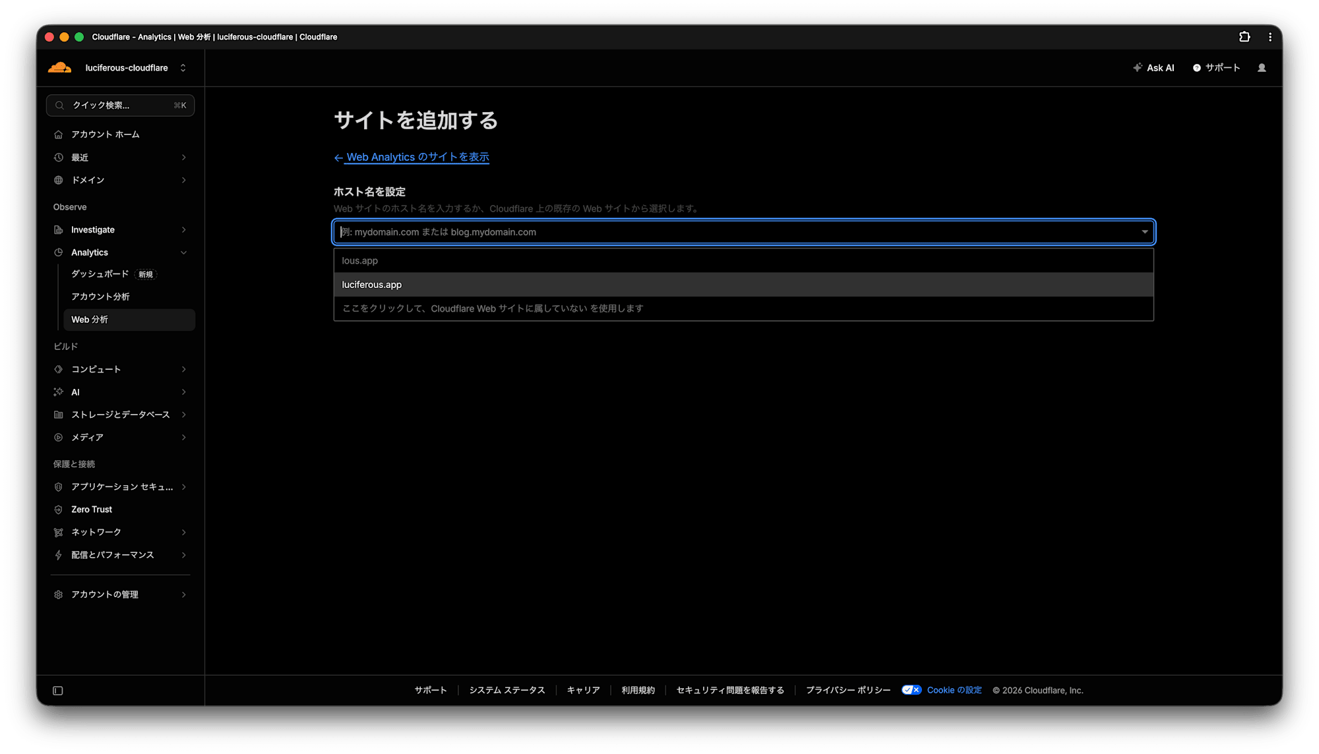Open the footer サポート link
Viewport: 1319px width, 754px height.
click(431, 690)
